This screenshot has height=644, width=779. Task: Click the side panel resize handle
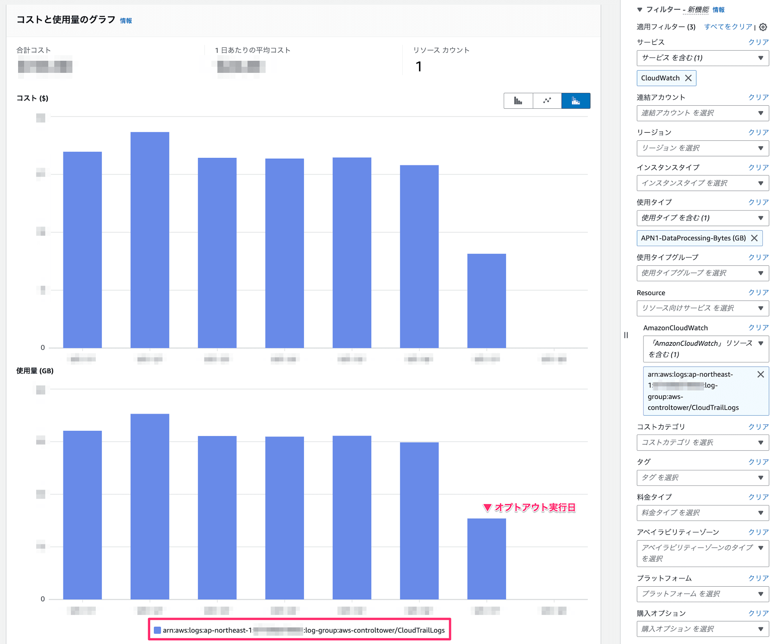point(626,335)
